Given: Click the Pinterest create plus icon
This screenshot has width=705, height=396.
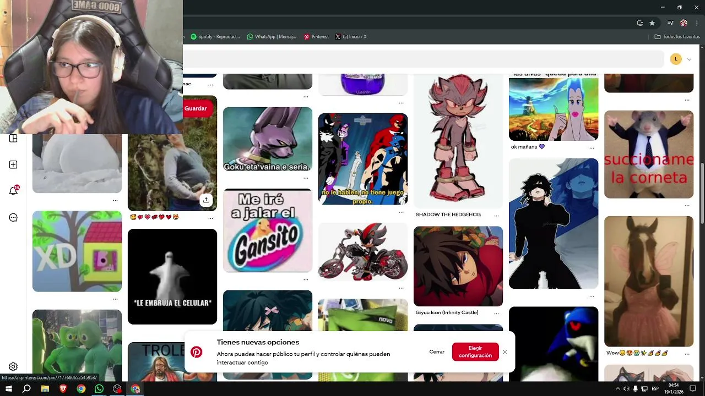Looking at the screenshot, I should coord(13,164).
